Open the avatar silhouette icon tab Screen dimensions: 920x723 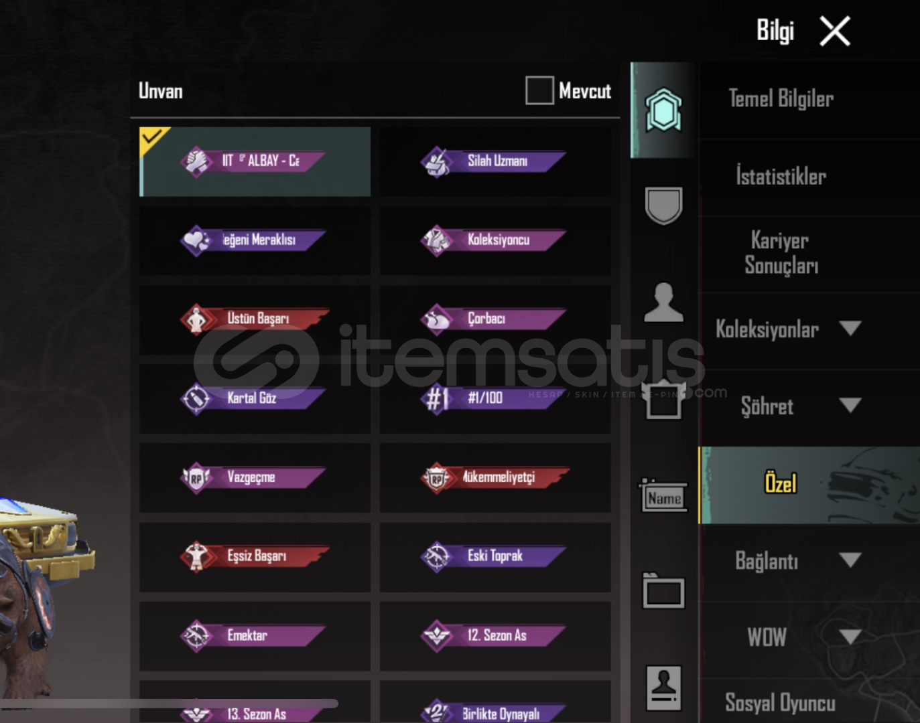pyautogui.click(x=663, y=303)
